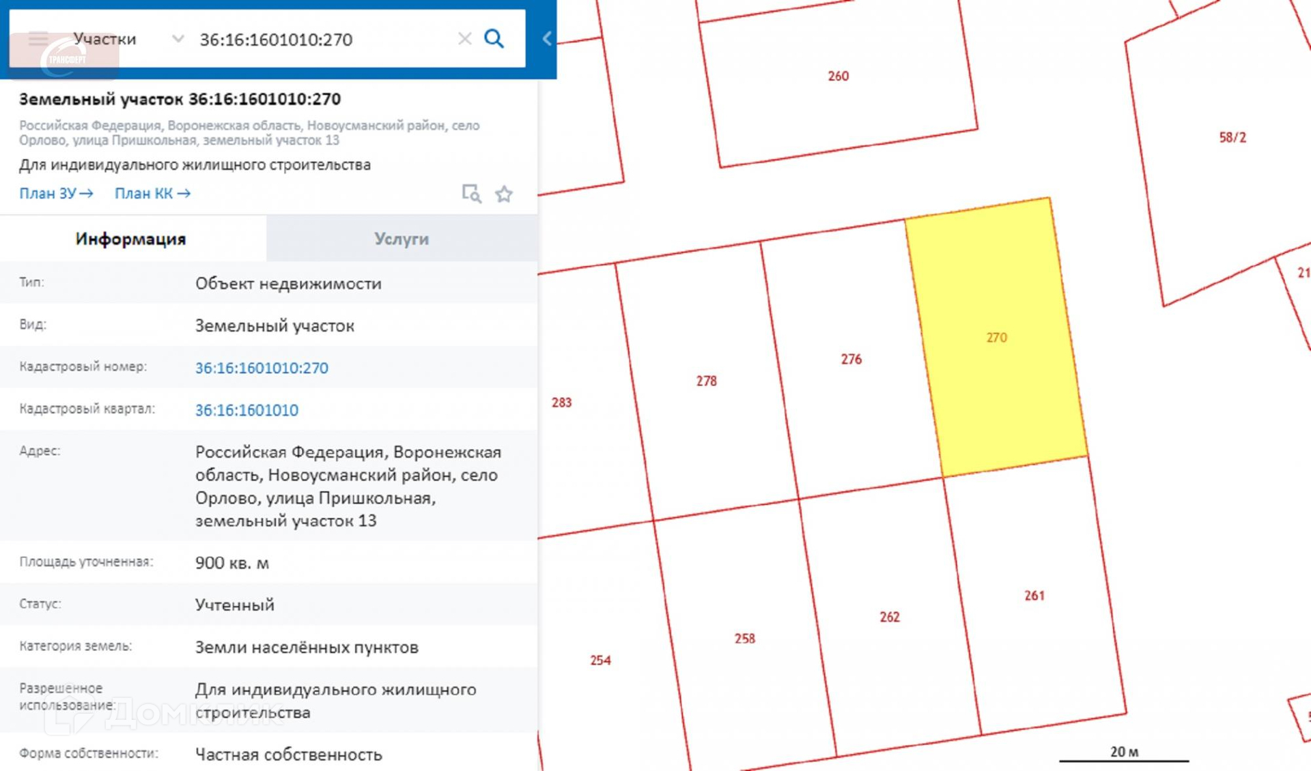Viewport: 1311px width, 771px height.
Task: Add parcel to favorites star icon
Action: pyautogui.click(x=504, y=194)
